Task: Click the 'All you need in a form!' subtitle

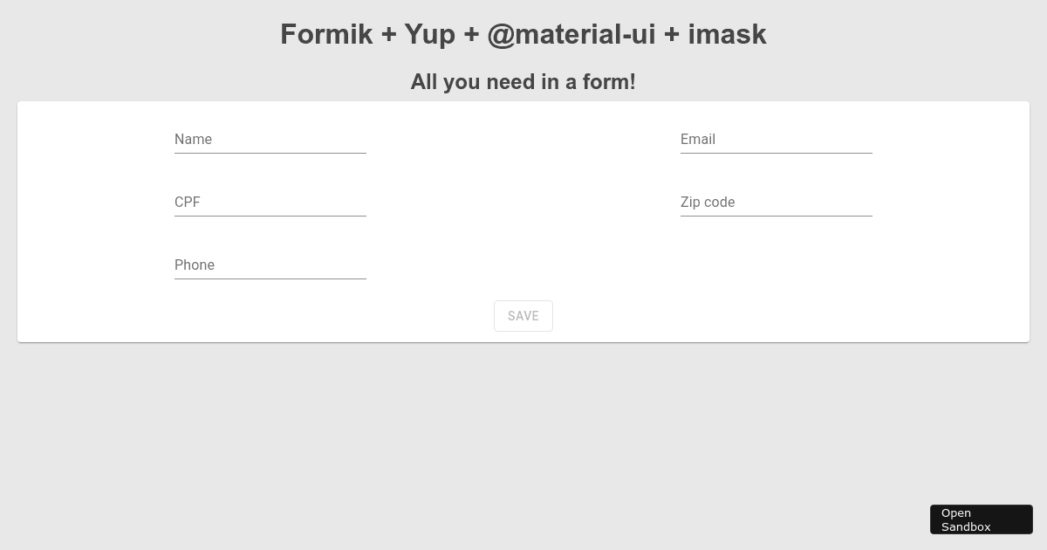Action: coord(523,81)
